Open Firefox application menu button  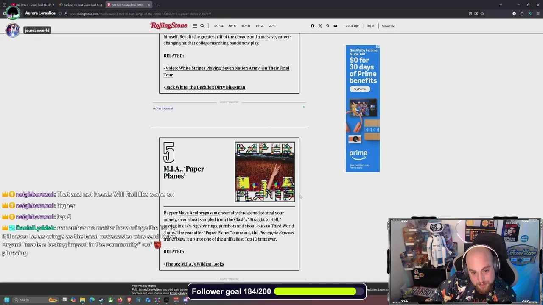pos(537,14)
